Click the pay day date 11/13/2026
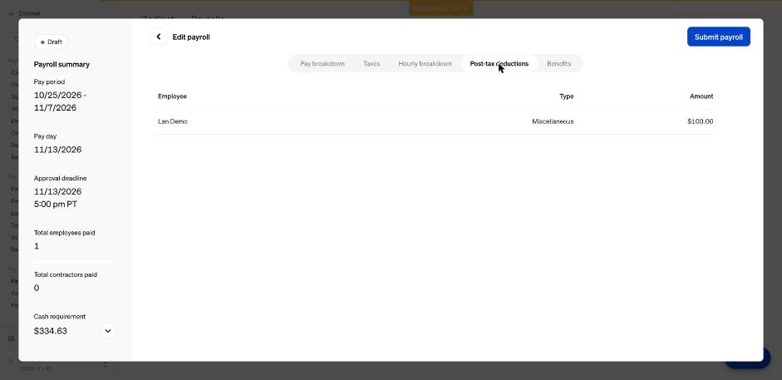The height and width of the screenshot is (380, 782). click(58, 150)
